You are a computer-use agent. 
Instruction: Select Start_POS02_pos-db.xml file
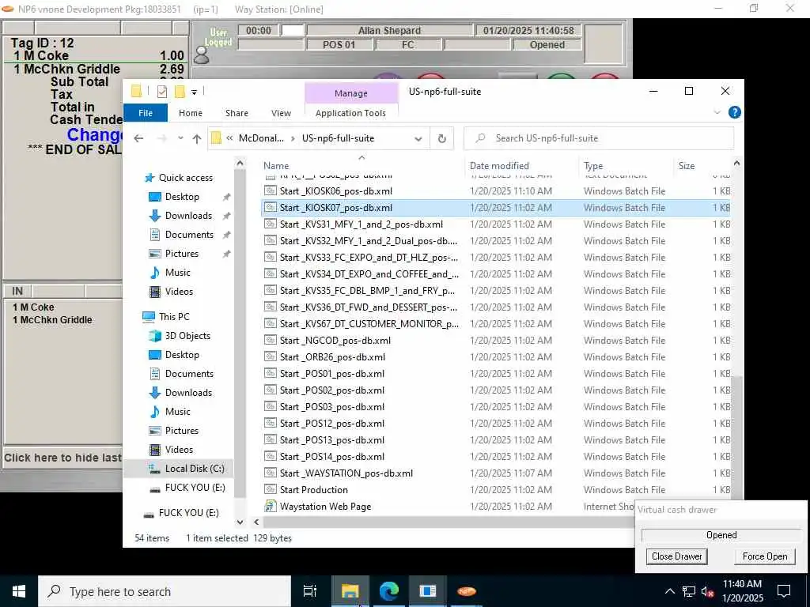tap(331, 390)
